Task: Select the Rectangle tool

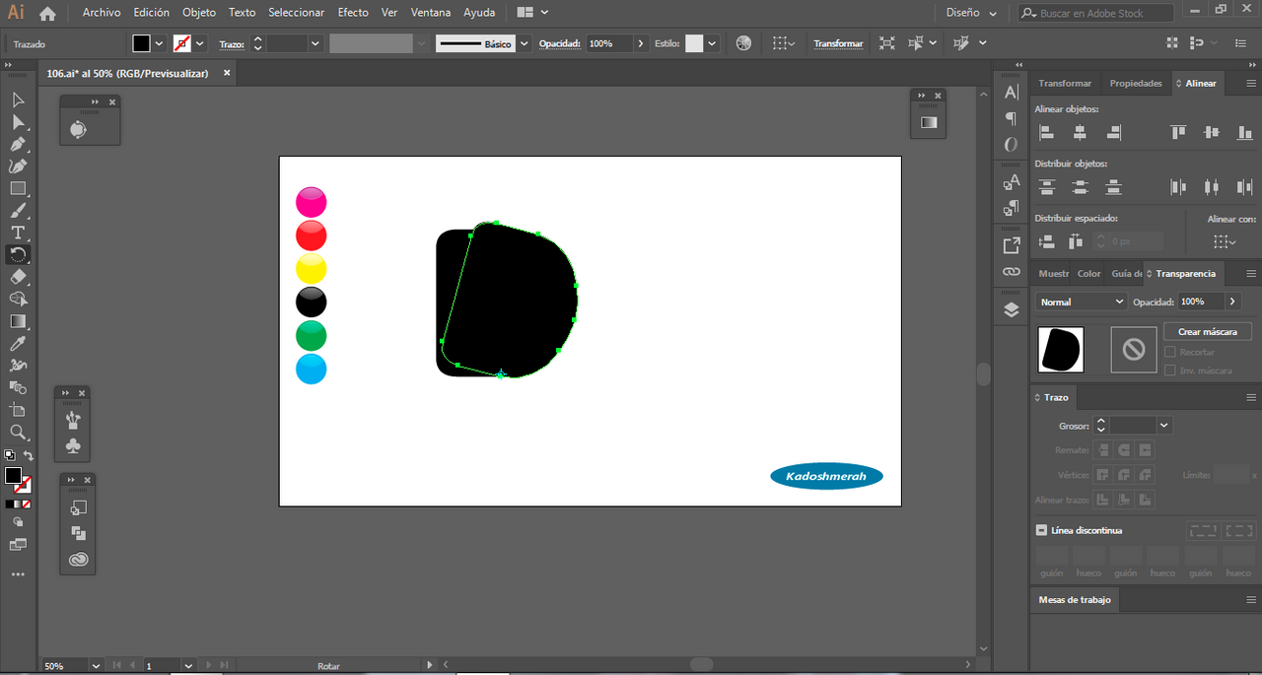Action: (18, 188)
